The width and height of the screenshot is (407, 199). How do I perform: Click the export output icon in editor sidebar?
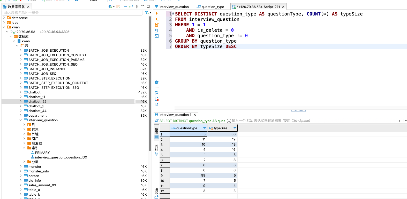(x=157, y=93)
